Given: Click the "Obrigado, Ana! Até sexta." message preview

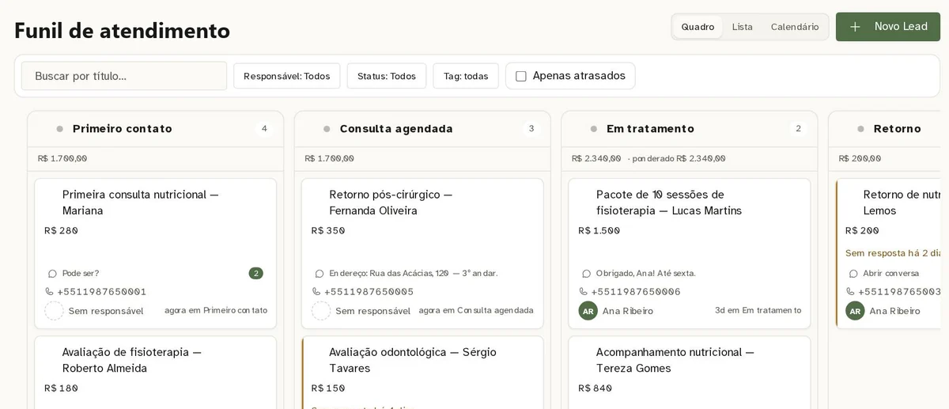Looking at the screenshot, I should [x=646, y=274].
